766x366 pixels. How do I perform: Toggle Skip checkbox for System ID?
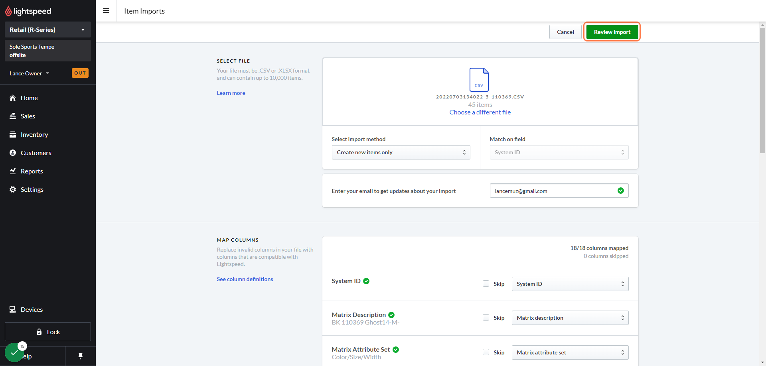pyautogui.click(x=486, y=283)
